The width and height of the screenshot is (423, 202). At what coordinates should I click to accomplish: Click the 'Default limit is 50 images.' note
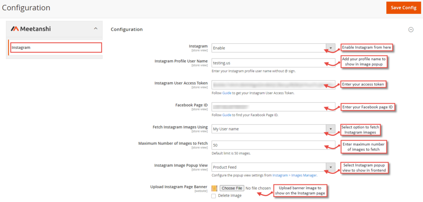click(231, 154)
